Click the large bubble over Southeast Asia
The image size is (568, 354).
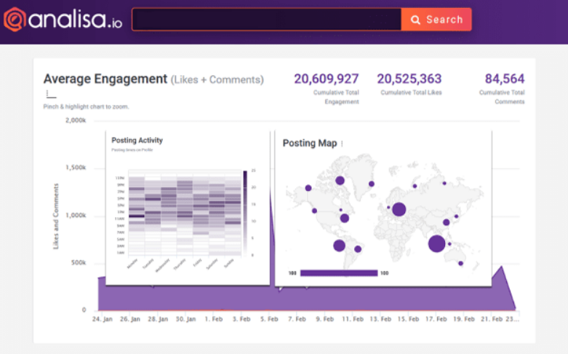tap(436, 244)
